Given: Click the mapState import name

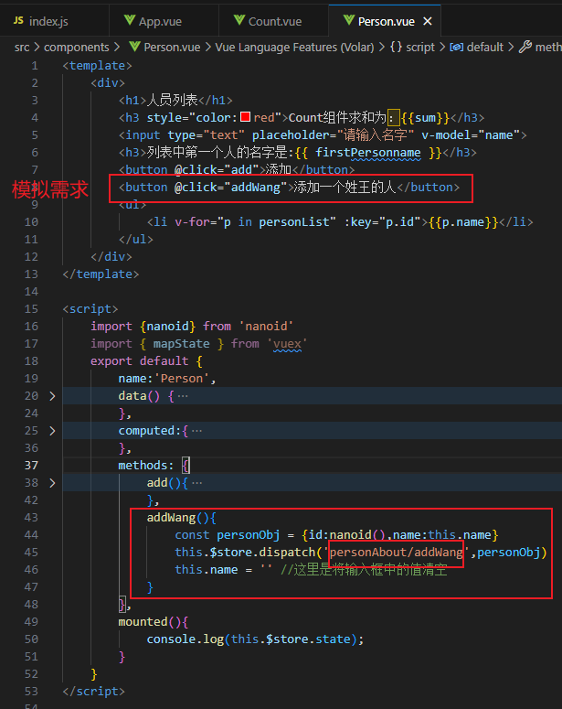Looking at the screenshot, I should [181, 344].
